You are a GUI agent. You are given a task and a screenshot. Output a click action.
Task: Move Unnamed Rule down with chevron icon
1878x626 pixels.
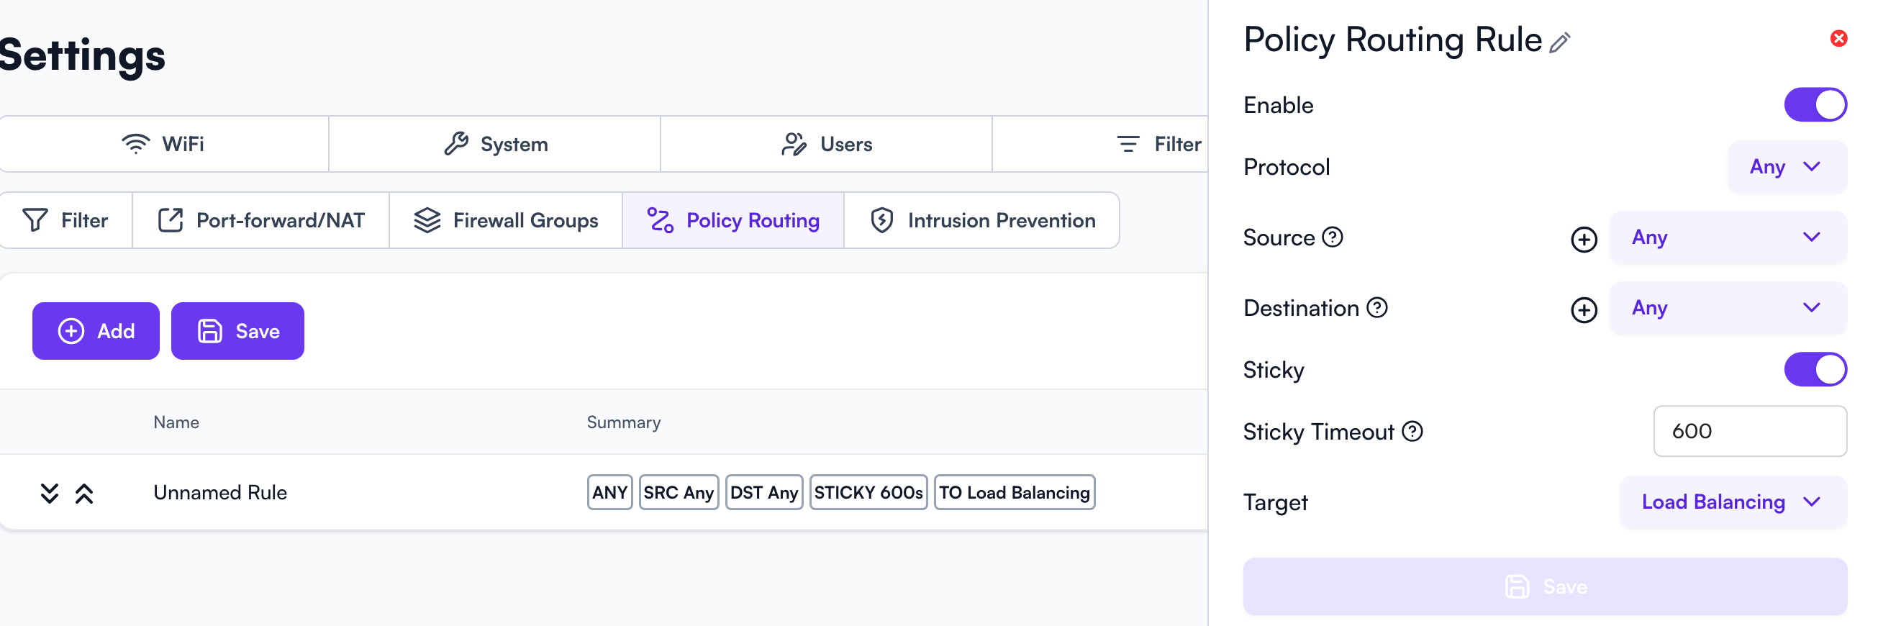coord(49,494)
